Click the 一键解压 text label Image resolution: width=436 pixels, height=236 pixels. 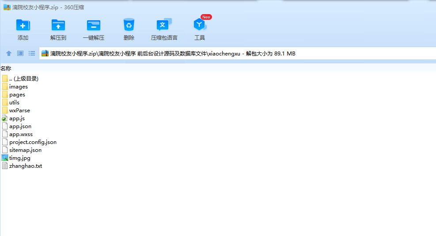(x=94, y=38)
